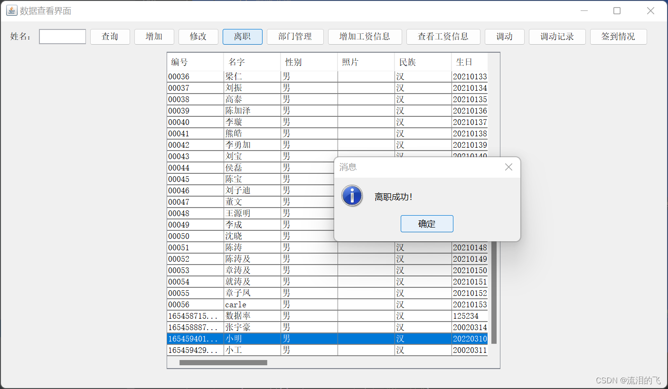
Task: Click the ID cell 00040
Action: pos(195,122)
